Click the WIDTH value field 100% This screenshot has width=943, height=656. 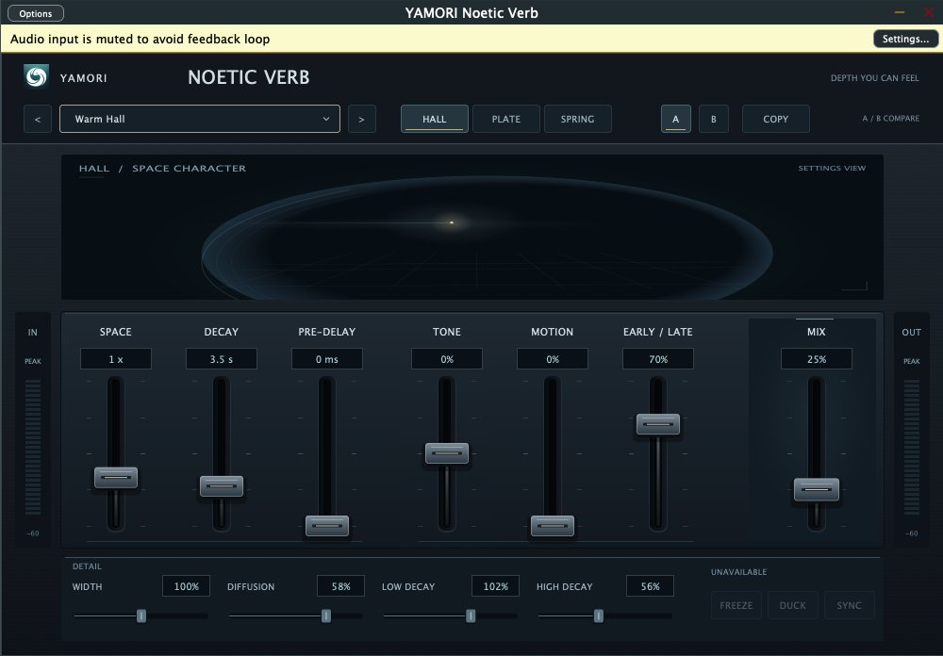click(187, 586)
